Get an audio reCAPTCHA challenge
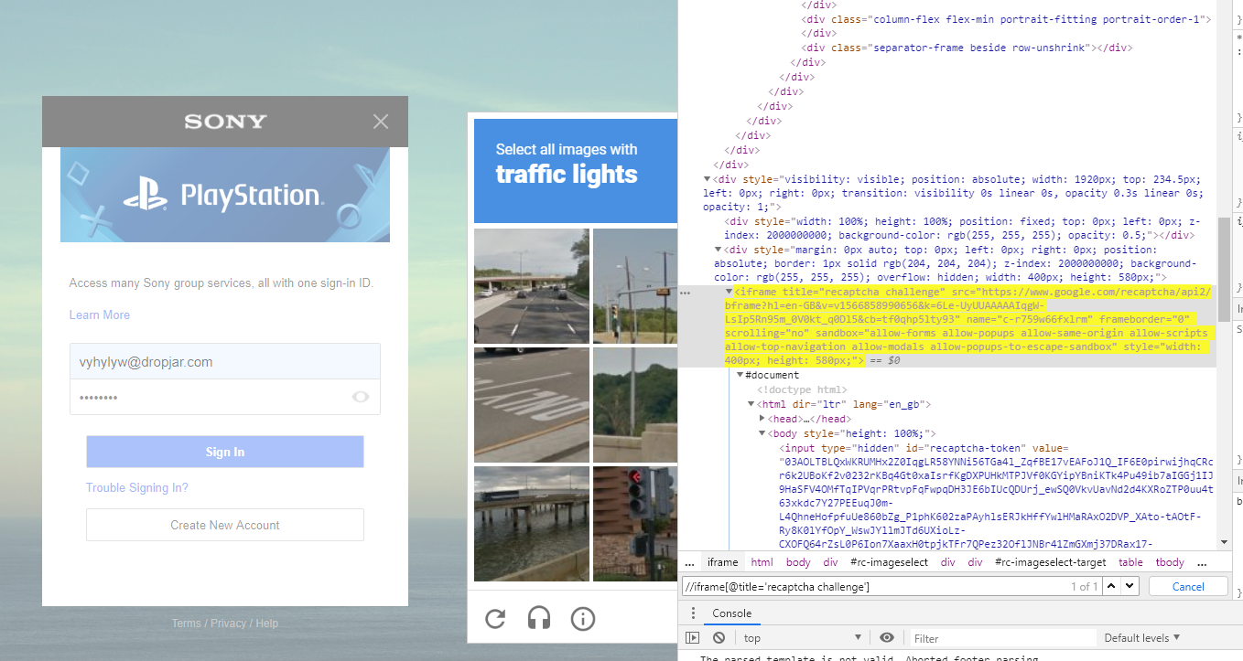 pos(539,619)
